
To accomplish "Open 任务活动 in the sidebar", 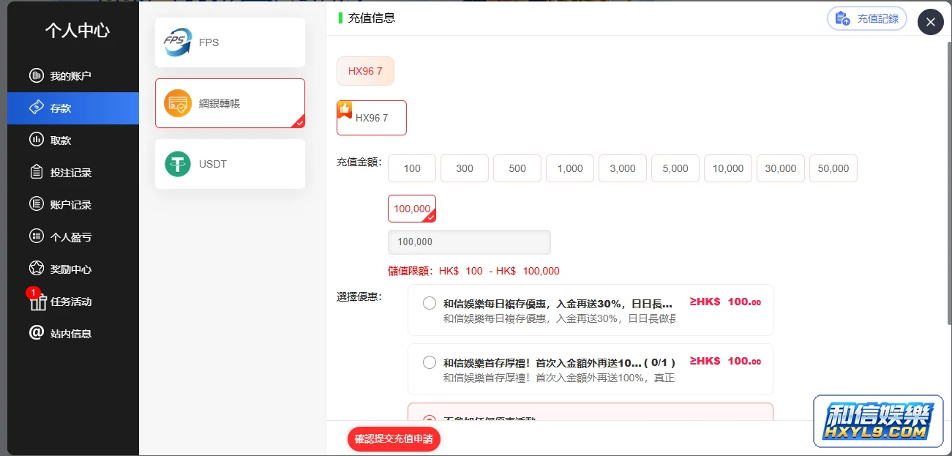I will click(73, 302).
